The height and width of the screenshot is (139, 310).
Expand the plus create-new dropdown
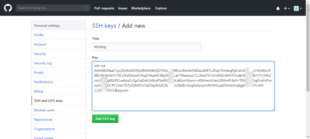287,9
